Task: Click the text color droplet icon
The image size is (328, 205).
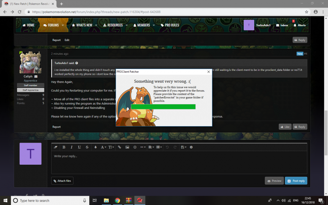Action: point(95,147)
